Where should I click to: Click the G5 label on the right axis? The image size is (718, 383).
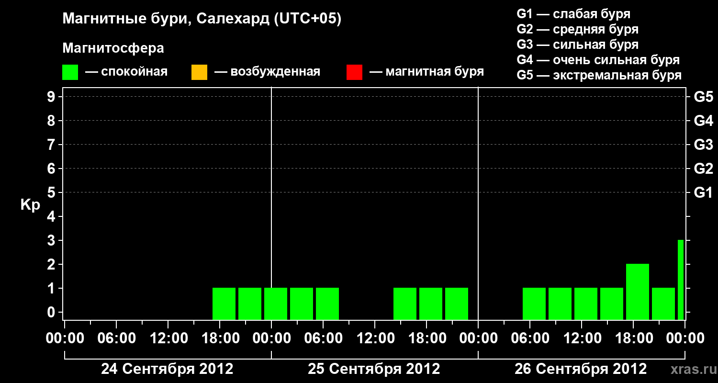pos(703,97)
